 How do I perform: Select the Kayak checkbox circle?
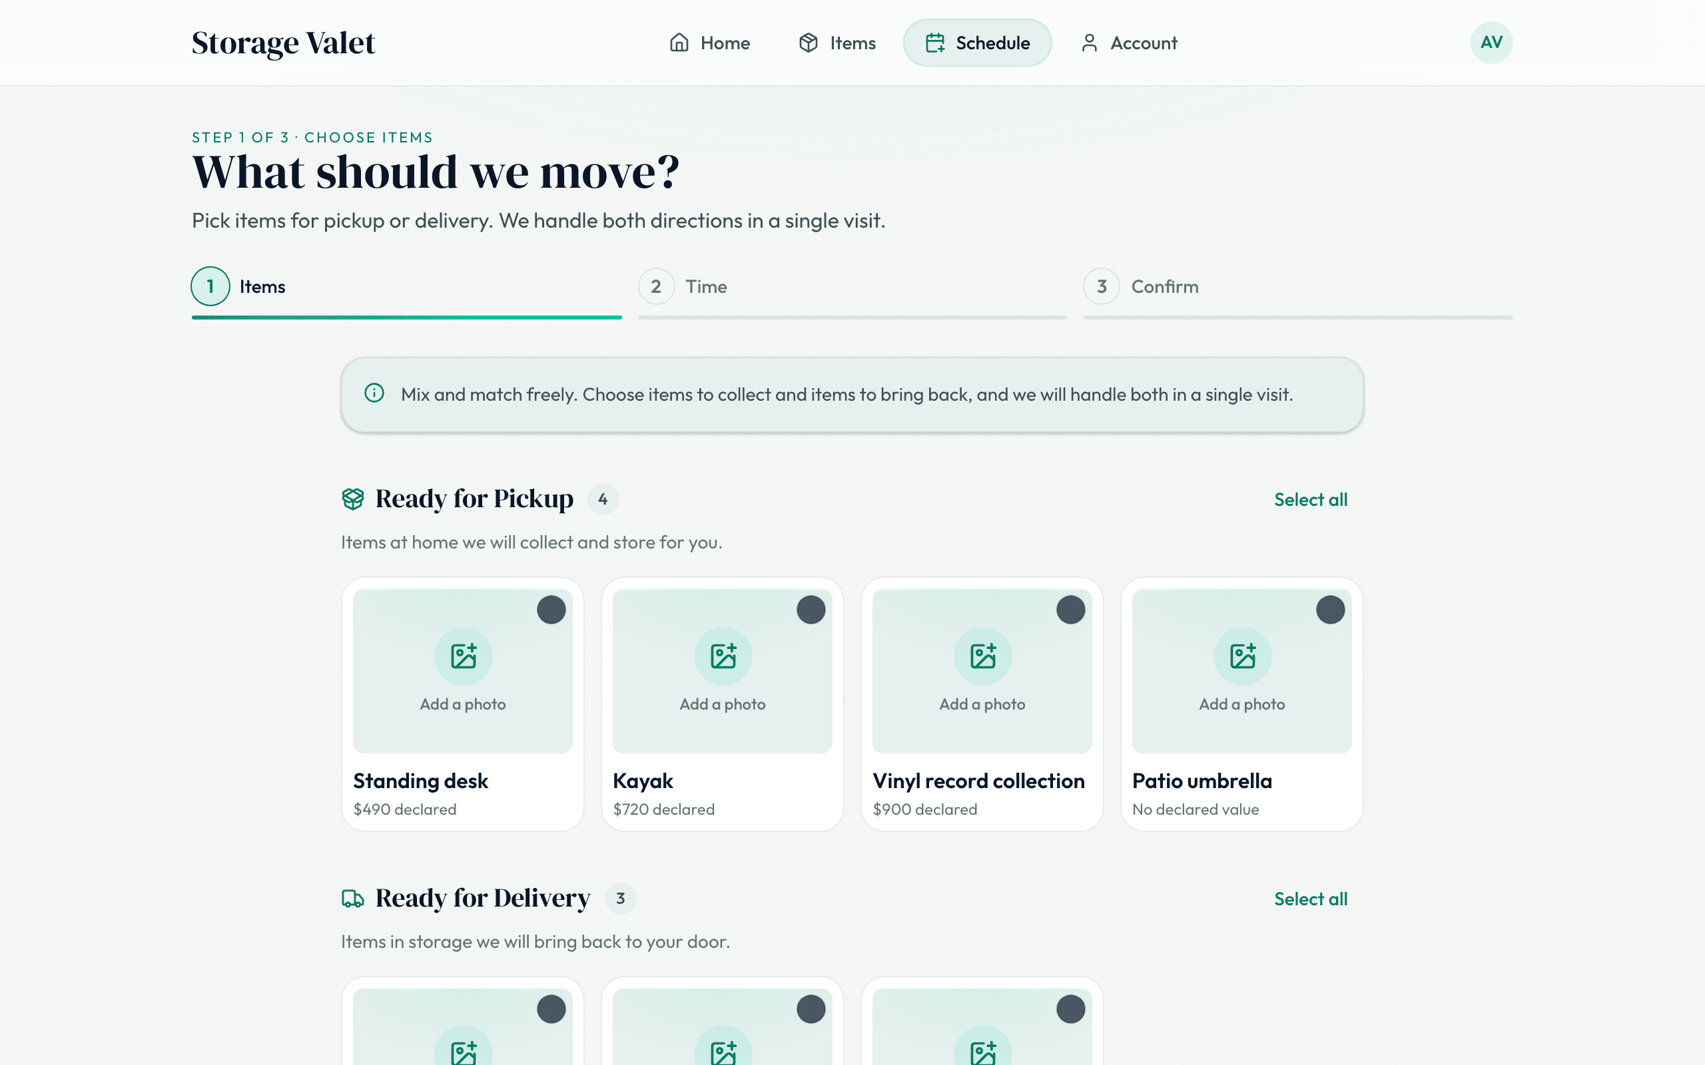coord(811,610)
